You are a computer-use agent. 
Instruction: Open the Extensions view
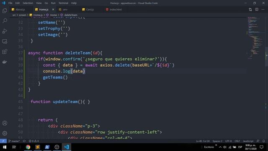coord(5,52)
